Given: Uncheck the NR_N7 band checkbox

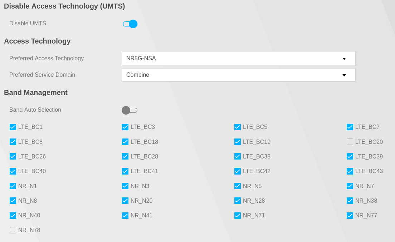Looking at the screenshot, I should [x=350, y=186].
